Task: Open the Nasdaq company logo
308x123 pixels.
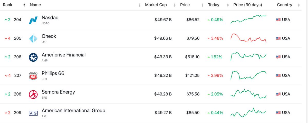Action: click(33, 20)
